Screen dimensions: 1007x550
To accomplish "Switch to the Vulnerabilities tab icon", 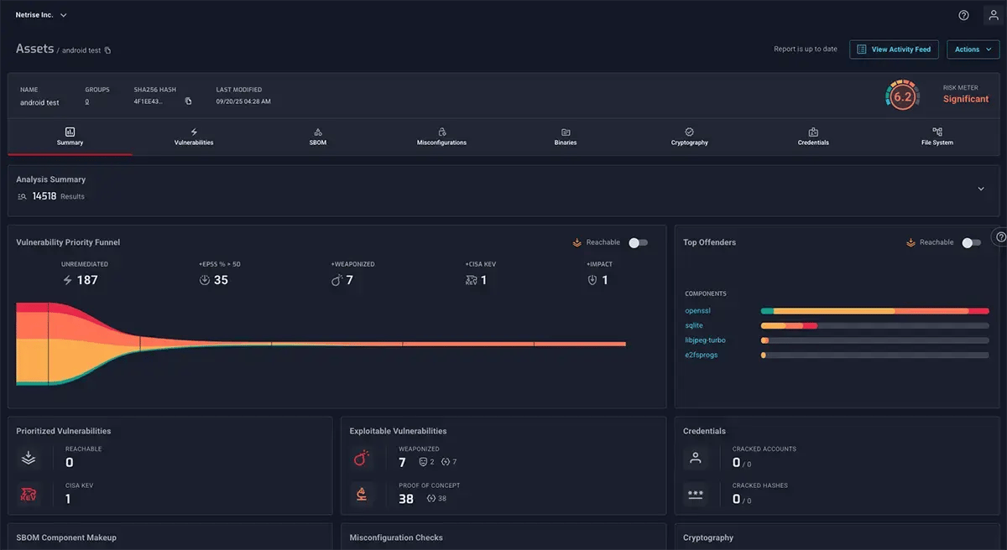I will coord(193,133).
